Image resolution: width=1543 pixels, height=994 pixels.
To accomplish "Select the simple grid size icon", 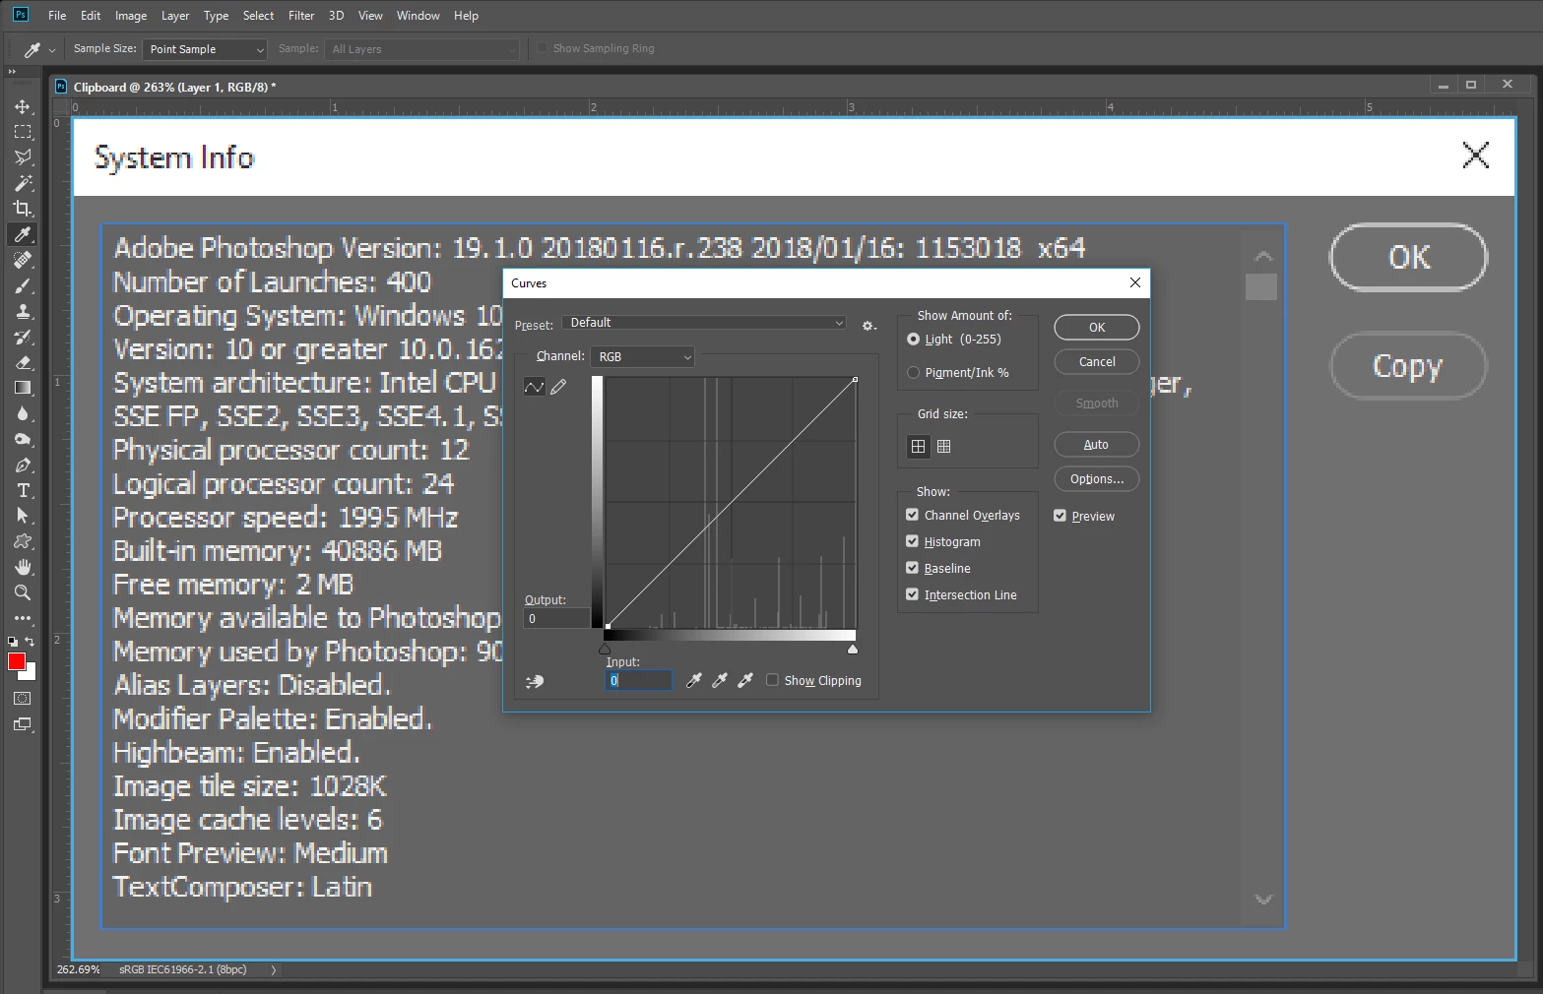I will [x=918, y=447].
